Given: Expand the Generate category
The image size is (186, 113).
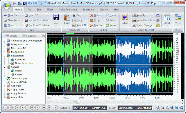Looking at the screenshot, I should [x=5, y=86].
